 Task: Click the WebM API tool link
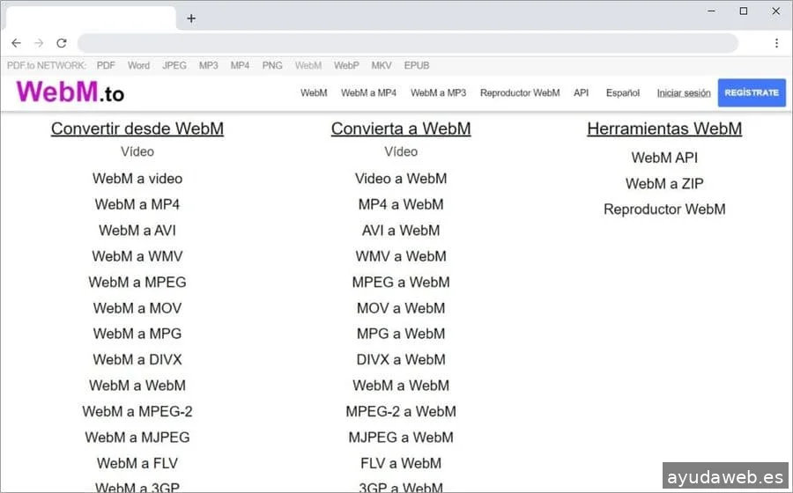coord(664,158)
